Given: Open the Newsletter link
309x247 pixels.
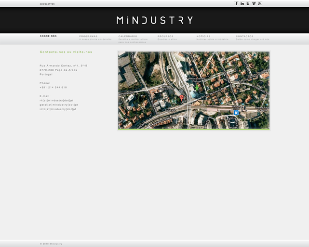Looking at the screenshot, I should pos(47,4).
